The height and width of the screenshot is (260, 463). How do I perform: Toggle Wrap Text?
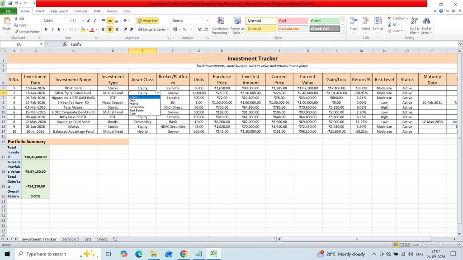pos(148,21)
